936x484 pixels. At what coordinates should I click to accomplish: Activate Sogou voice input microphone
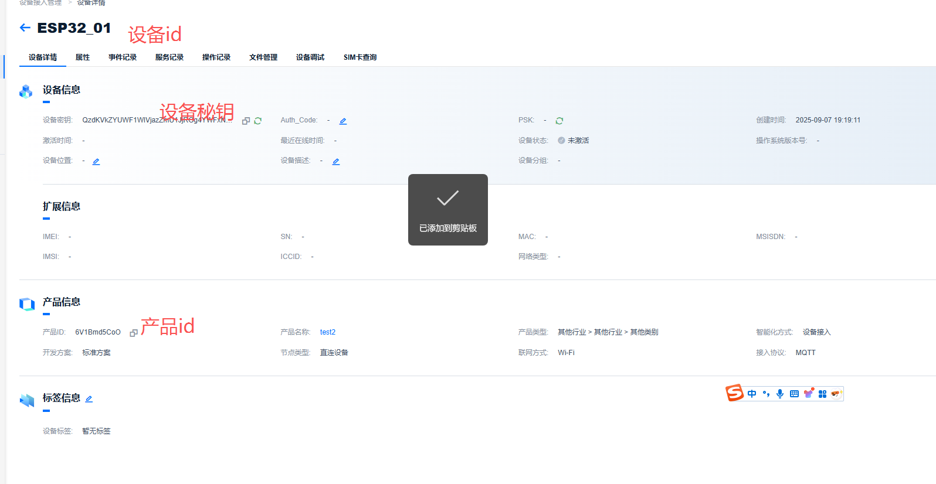click(780, 394)
